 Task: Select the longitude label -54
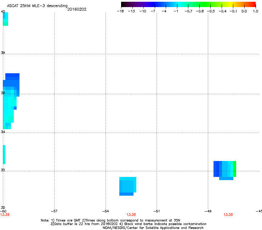pyautogui.click(x=106, y=211)
